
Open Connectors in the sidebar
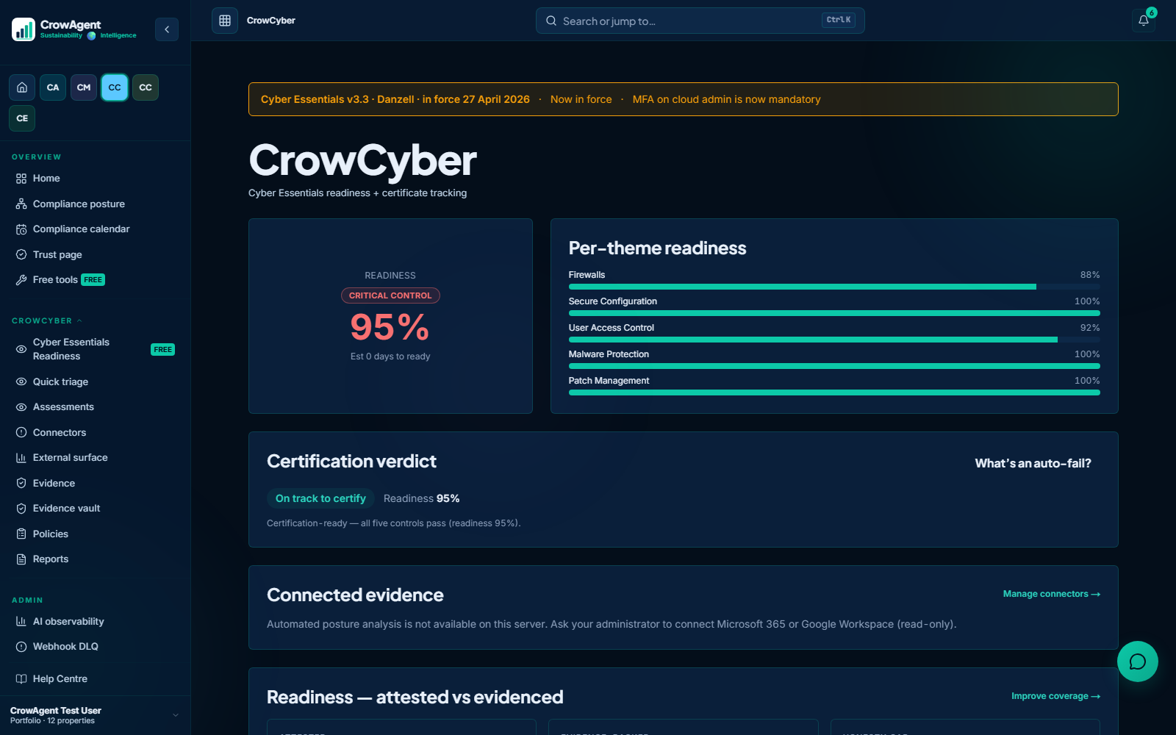95,432
